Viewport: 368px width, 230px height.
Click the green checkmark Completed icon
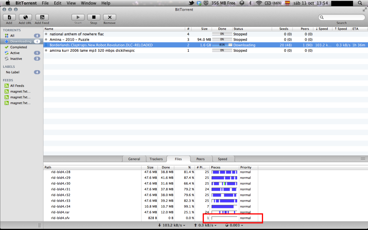[6, 47]
